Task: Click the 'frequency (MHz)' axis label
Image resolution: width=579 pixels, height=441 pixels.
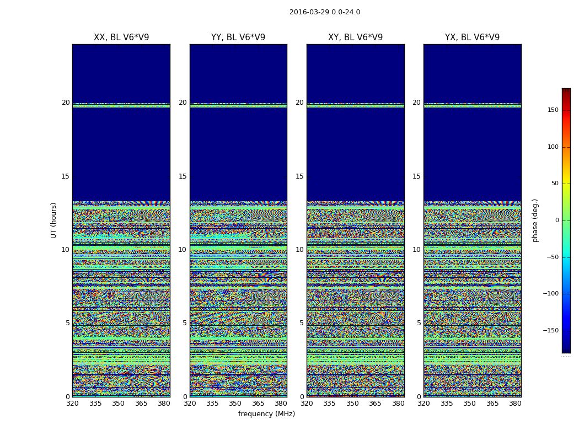Action: pos(266,413)
